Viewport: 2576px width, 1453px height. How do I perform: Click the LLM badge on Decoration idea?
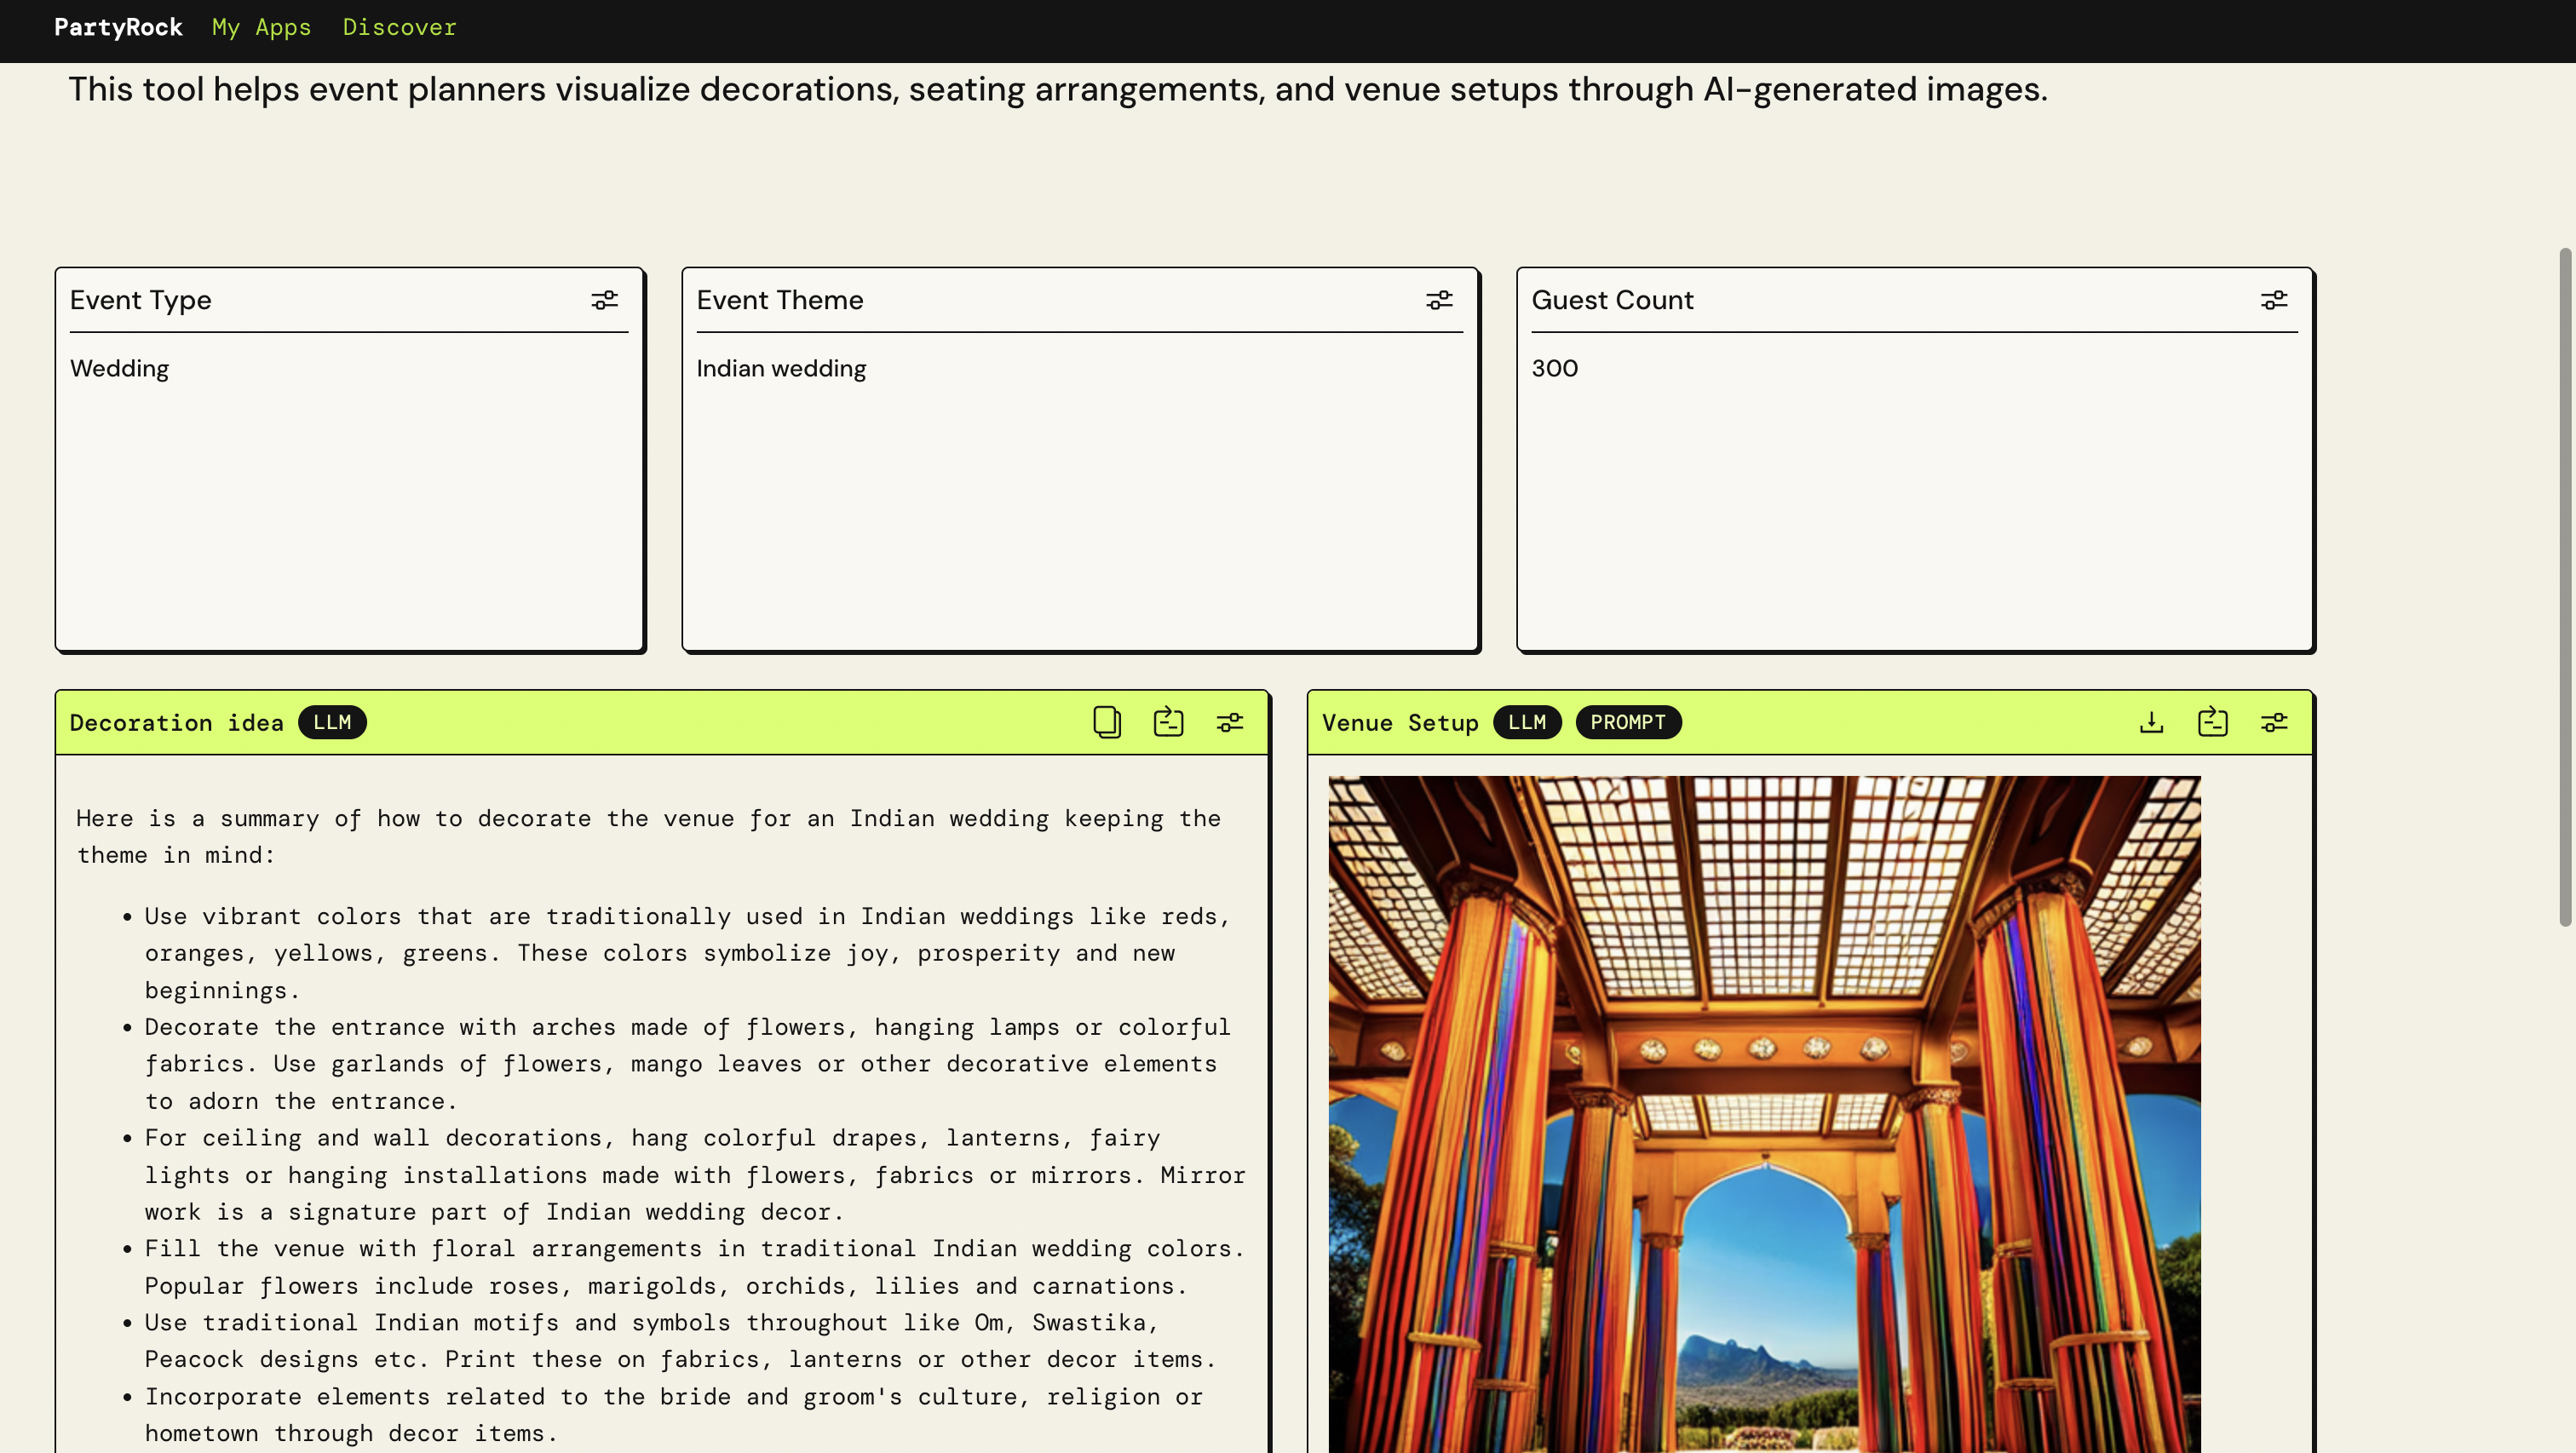click(332, 722)
